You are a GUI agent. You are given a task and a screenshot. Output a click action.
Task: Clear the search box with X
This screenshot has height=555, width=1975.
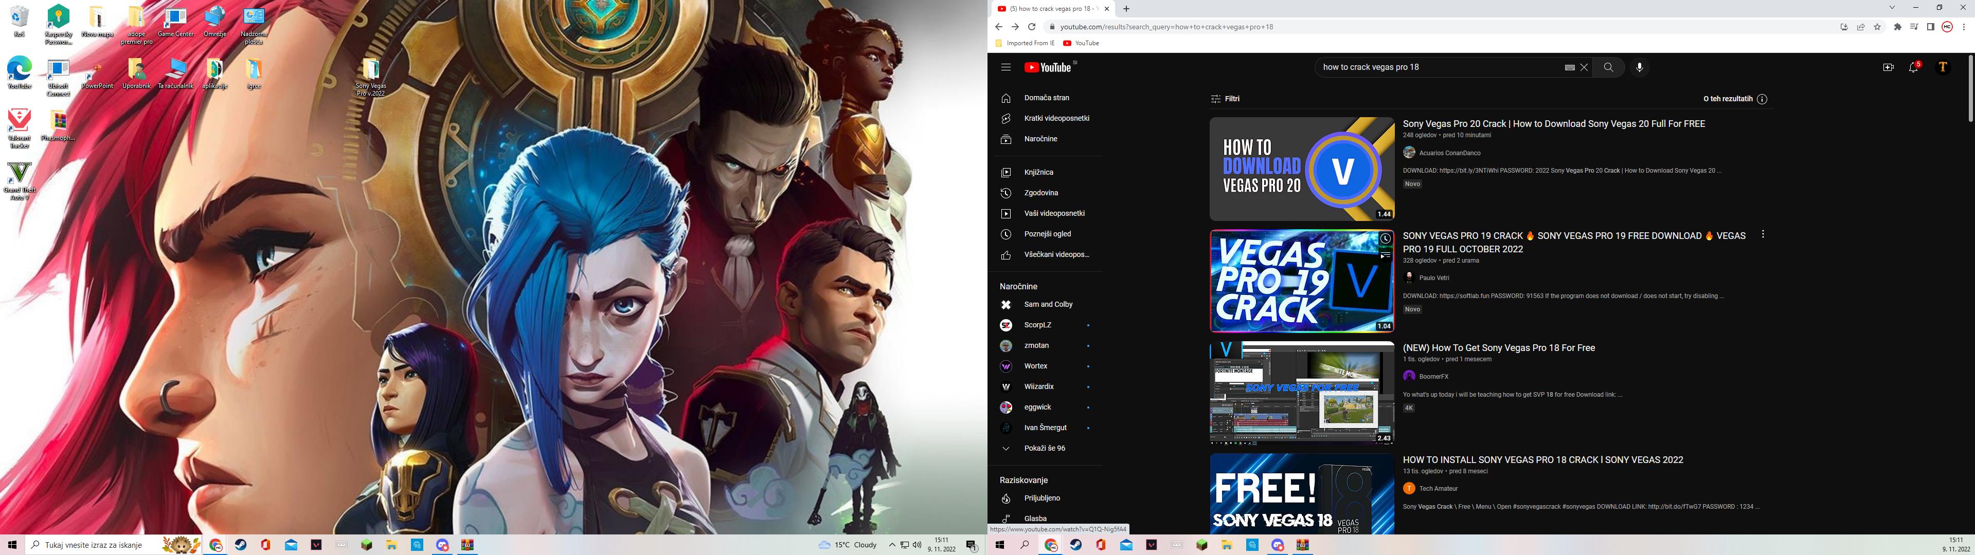(1584, 67)
